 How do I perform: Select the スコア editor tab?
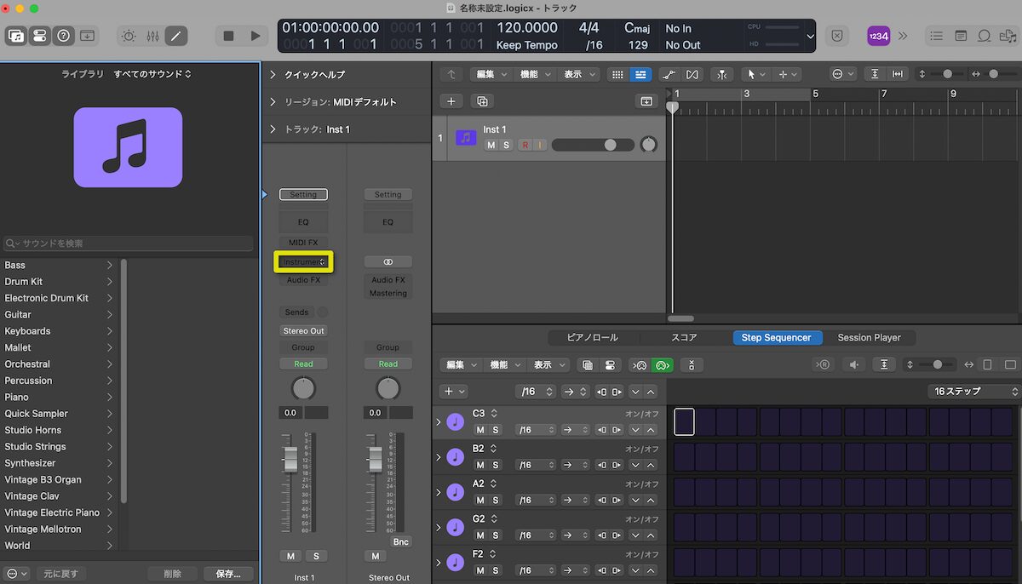tap(684, 338)
